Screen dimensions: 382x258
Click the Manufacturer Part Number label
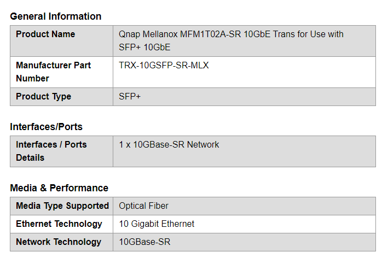53,72
